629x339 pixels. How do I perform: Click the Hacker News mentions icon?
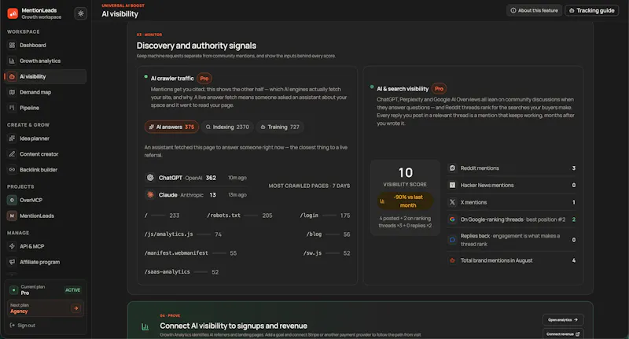[453, 186]
